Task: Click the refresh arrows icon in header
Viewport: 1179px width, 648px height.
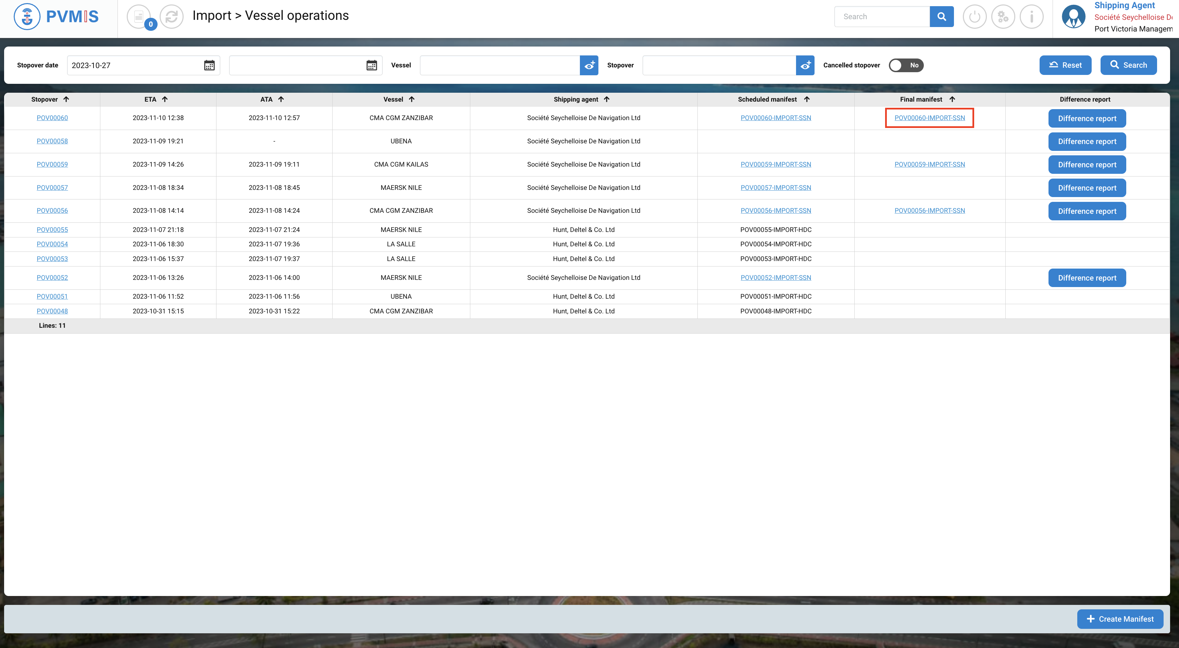Action: pos(172,16)
